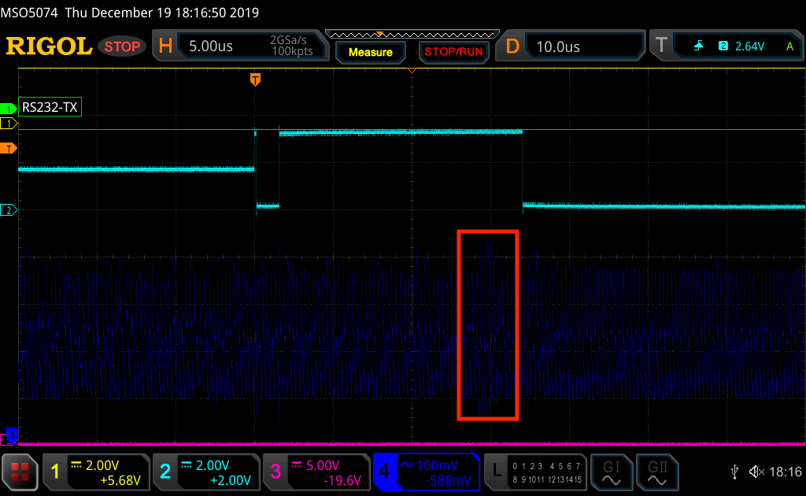Click the orange trigger position marker T
Viewport: 806px width, 496px height.
click(x=255, y=79)
